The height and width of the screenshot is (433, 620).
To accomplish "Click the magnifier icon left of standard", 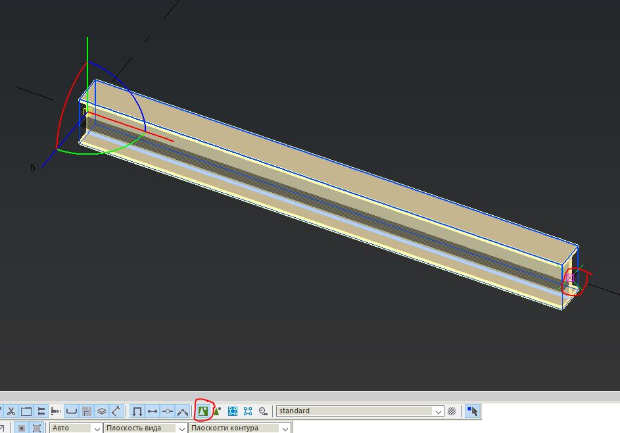I will click(x=263, y=411).
